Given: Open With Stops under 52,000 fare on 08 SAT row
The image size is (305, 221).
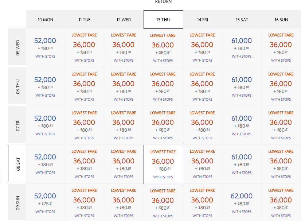Looking at the screenshot, I should coord(45,173).
